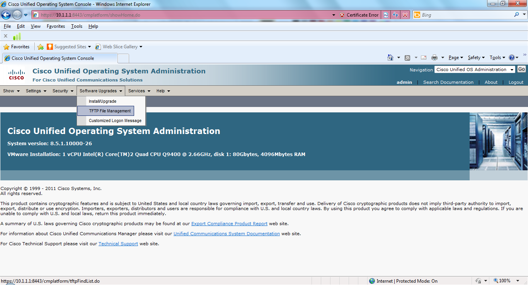Collapse the Software Upgrades menu
This screenshot has height=285, width=528.
click(101, 91)
